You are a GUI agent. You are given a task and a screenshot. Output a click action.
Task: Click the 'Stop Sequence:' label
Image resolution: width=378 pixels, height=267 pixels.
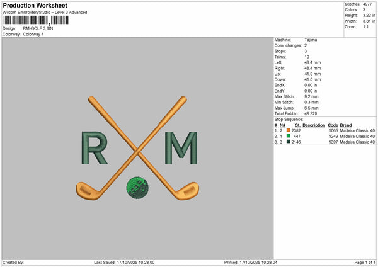tap(289, 120)
